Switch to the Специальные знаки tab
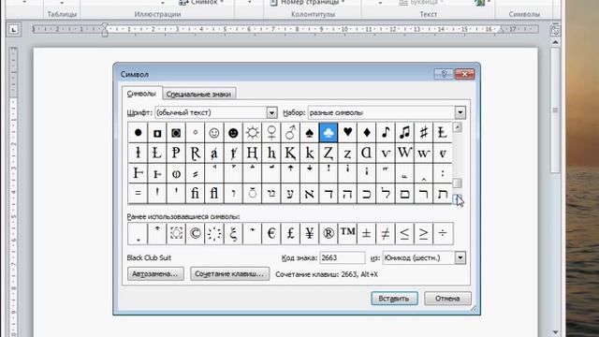This screenshot has height=337, width=599. click(198, 94)
